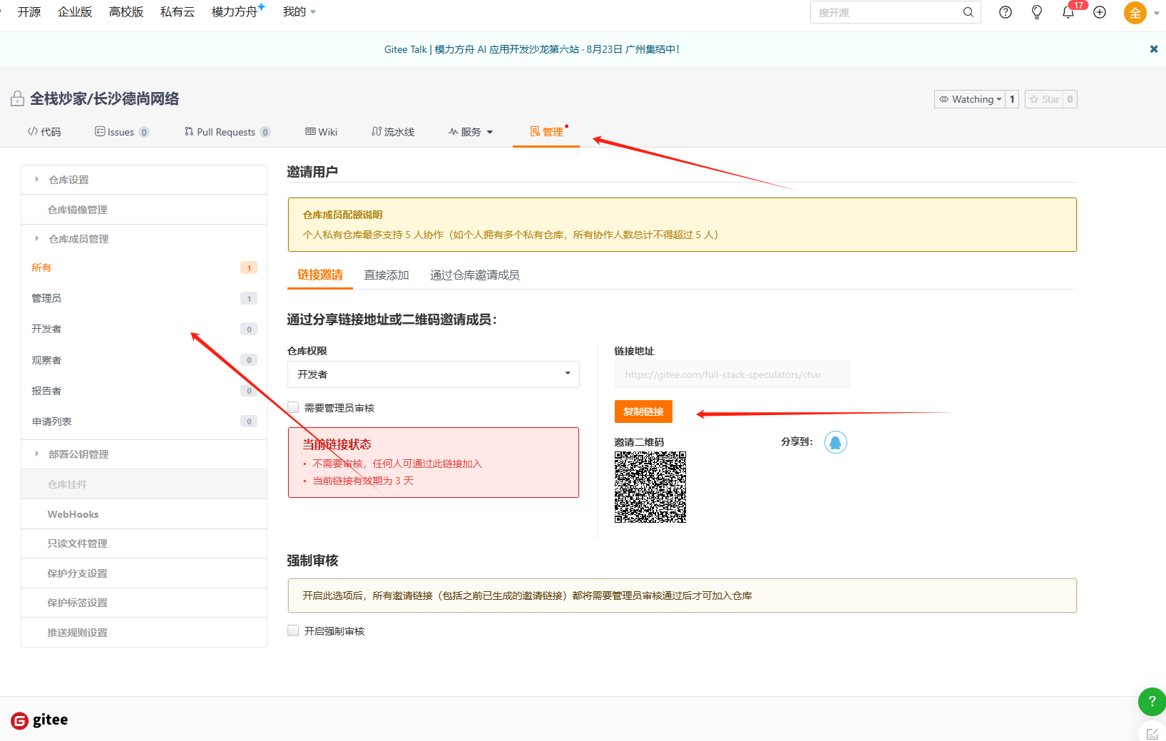Open the Pull Requests tab

[226, 132]
